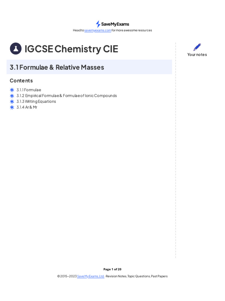Screen dimensions: 225x301
Task: Click the Page 1 of 20 indicator
Action: point(112,269)
